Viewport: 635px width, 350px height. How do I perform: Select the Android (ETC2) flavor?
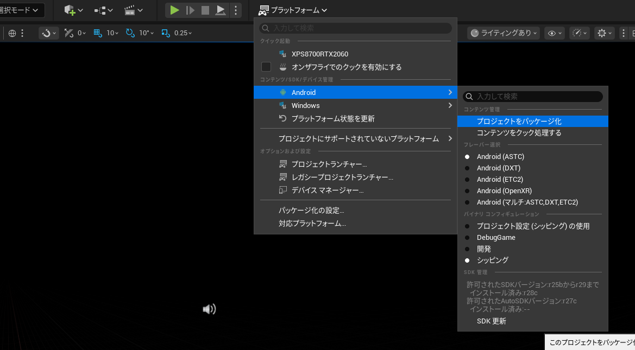[x=500, y=180]
